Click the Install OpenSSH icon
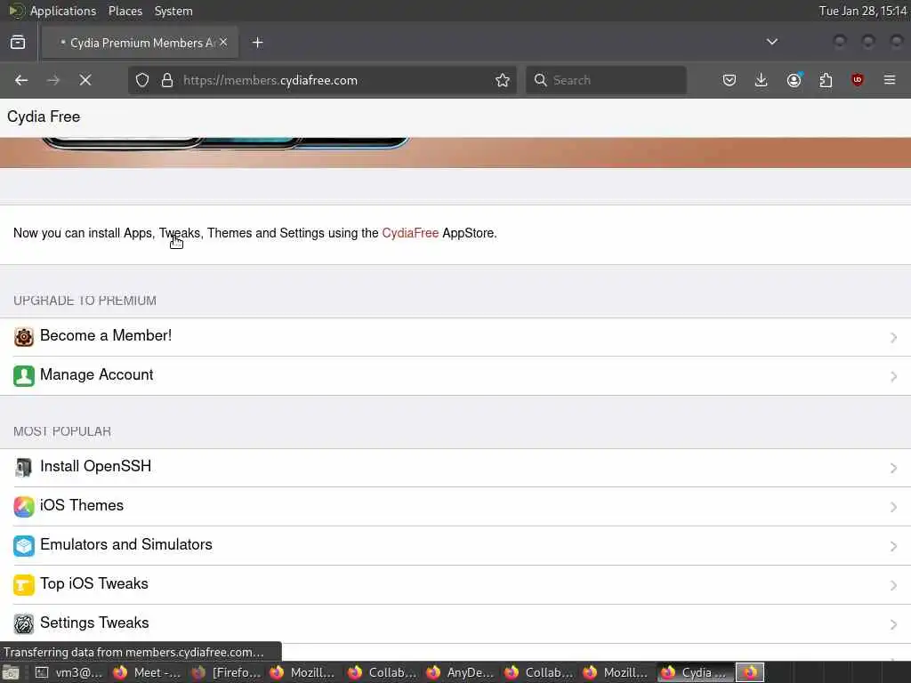The width and height of the screenshot is (911, 683). click(24, 468)
